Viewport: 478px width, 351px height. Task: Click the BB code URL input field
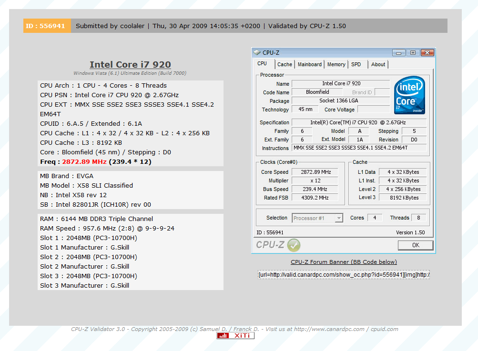click(x=344, y=275)
